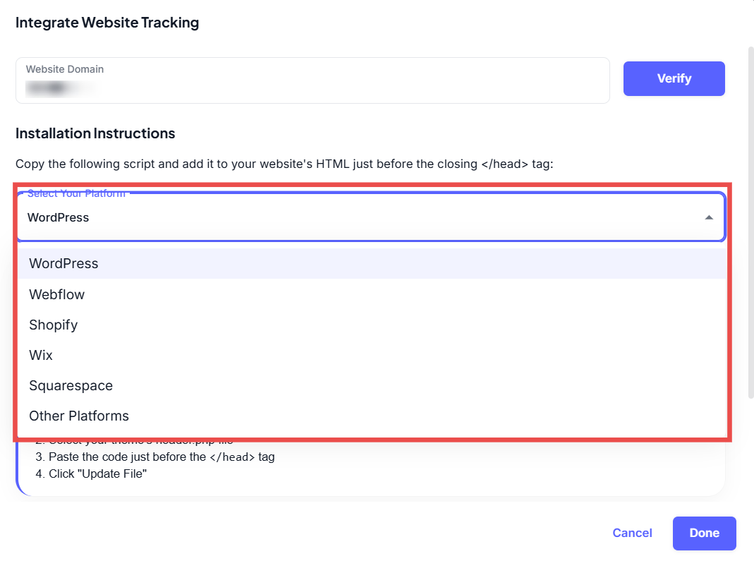Image resolution: width=754 pixels, height=561 pixels.
Task: Click the Select Your Platform combo box
Action: point(353,218)
